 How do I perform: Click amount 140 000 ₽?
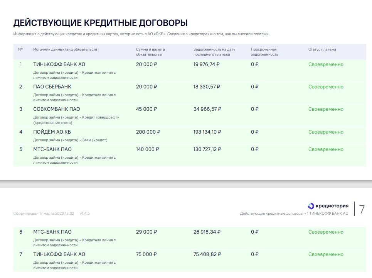click(x=147, y=149)
